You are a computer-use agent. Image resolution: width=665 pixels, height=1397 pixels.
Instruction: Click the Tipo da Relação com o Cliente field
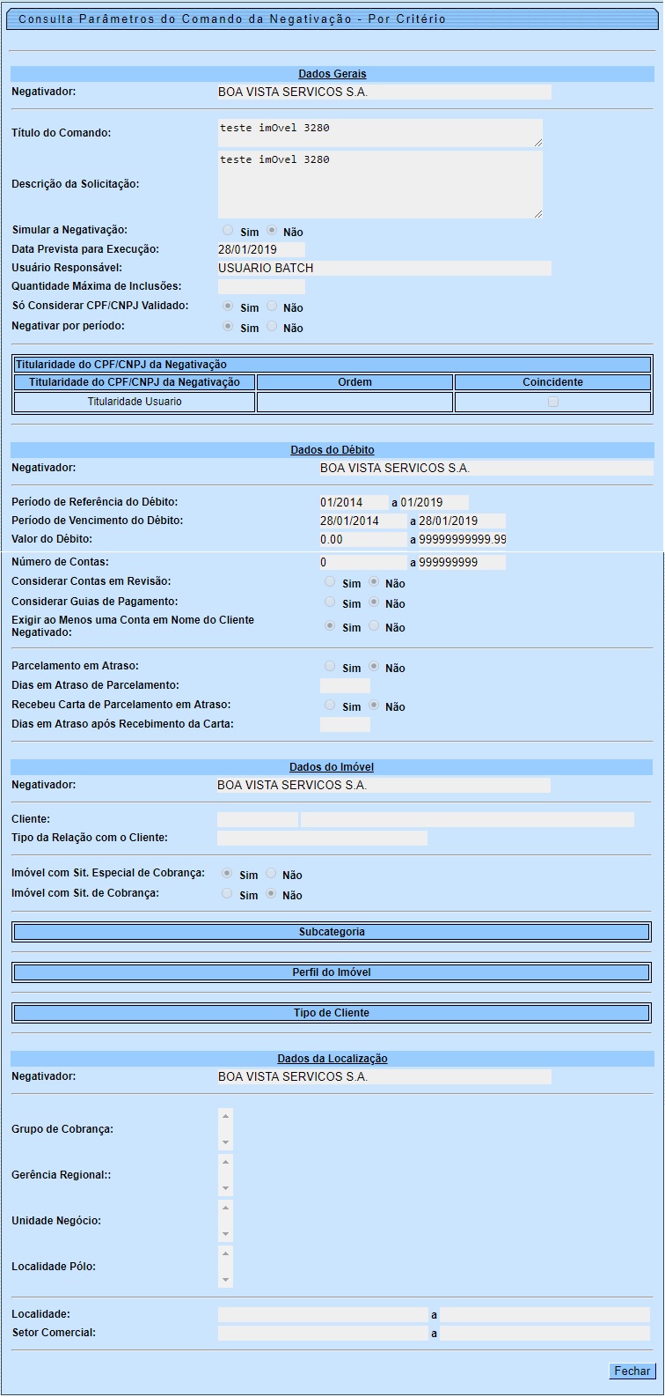(x=322, y=838)
